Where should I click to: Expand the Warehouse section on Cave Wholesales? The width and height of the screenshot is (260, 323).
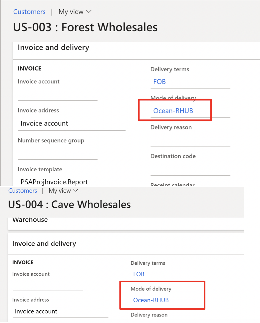tap(30, 219)
